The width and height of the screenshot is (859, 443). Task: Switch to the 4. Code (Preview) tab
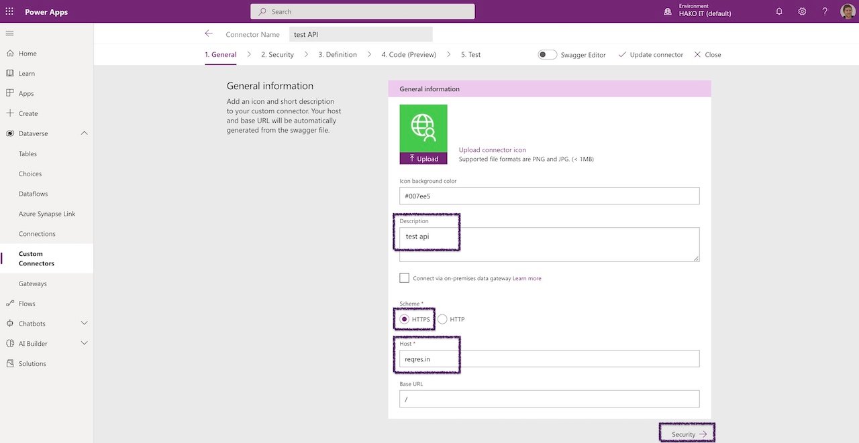click(x=409, y=55)
